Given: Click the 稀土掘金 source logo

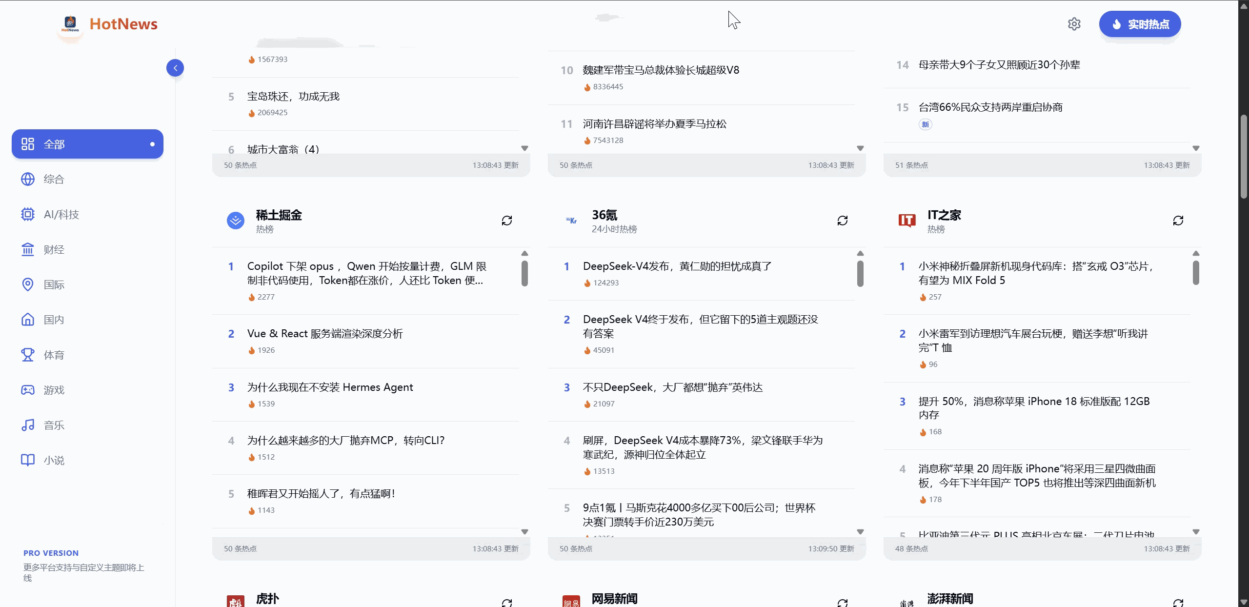Looking at the screenshot, I should pos(236,221).
